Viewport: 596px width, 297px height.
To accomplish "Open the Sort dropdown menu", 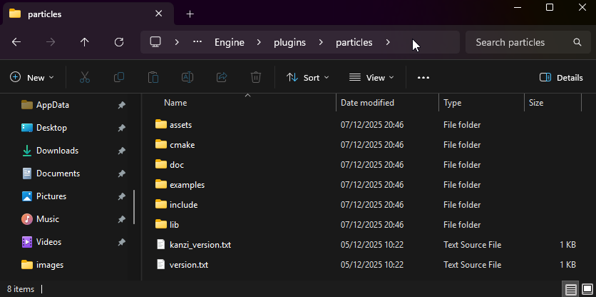I will point(307,78).
